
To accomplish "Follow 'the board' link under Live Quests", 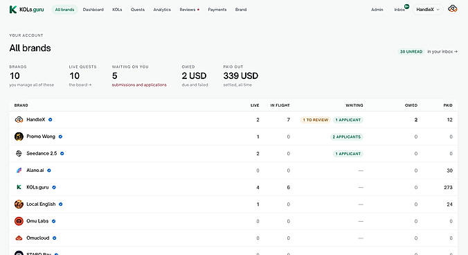I will pos(80,85).
